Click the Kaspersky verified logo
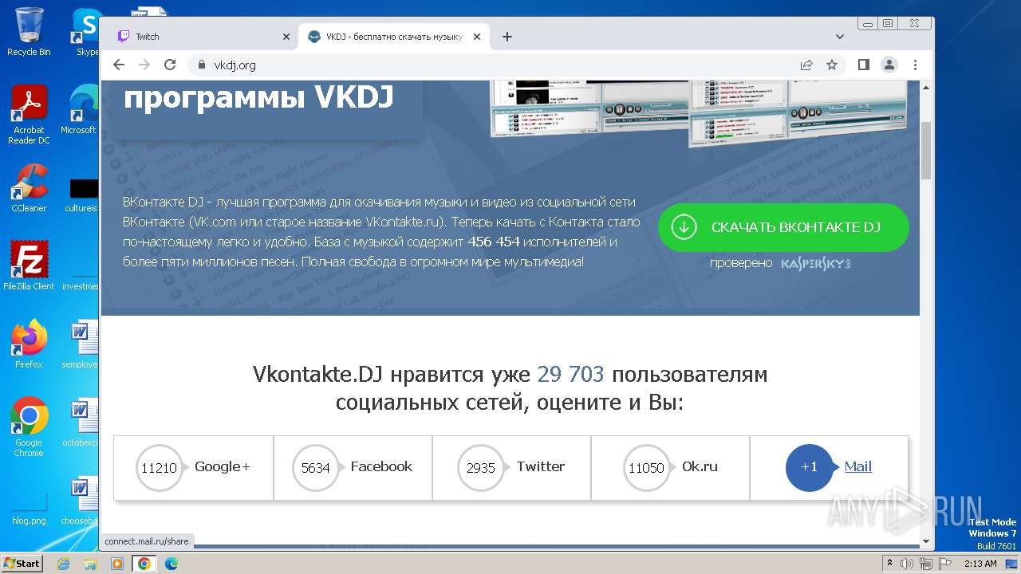 tap(815, 263)
